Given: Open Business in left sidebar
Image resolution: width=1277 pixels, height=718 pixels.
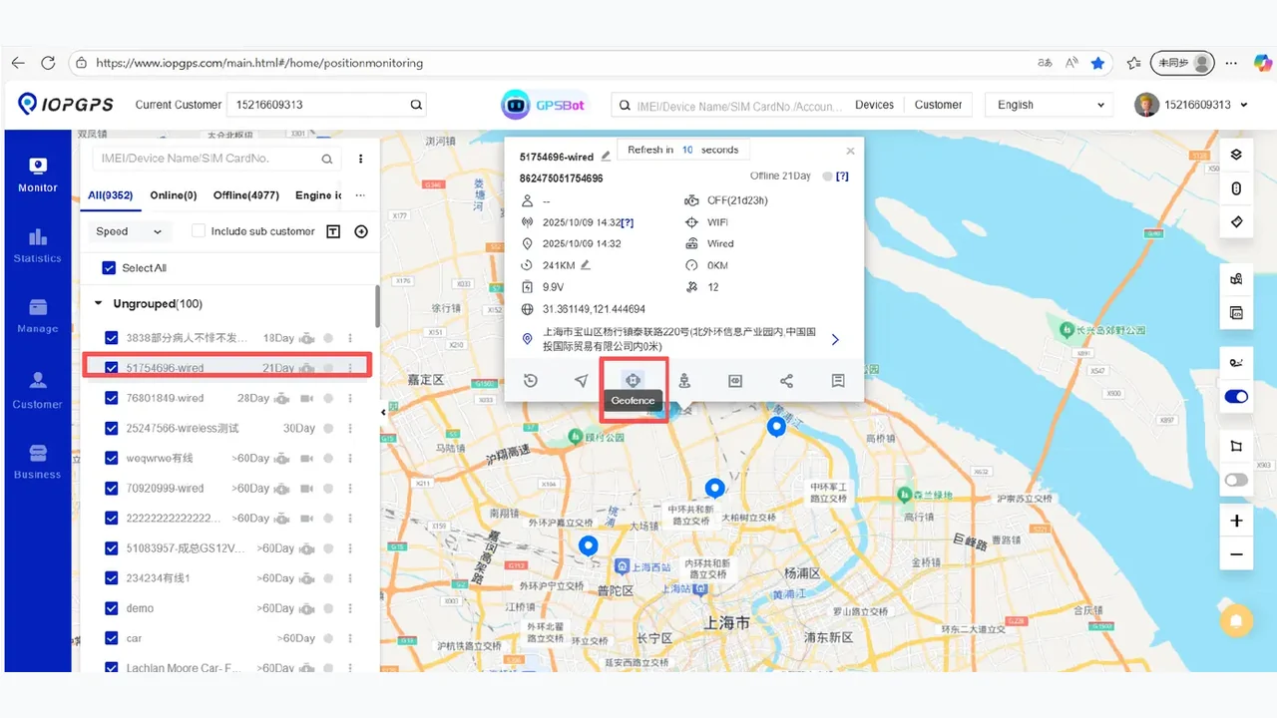Looking at the screenshot, I should coord(38,461).
